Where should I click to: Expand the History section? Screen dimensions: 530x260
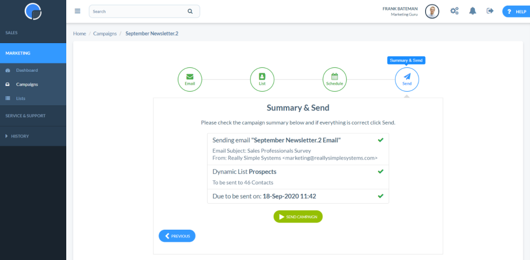point(33,136)
